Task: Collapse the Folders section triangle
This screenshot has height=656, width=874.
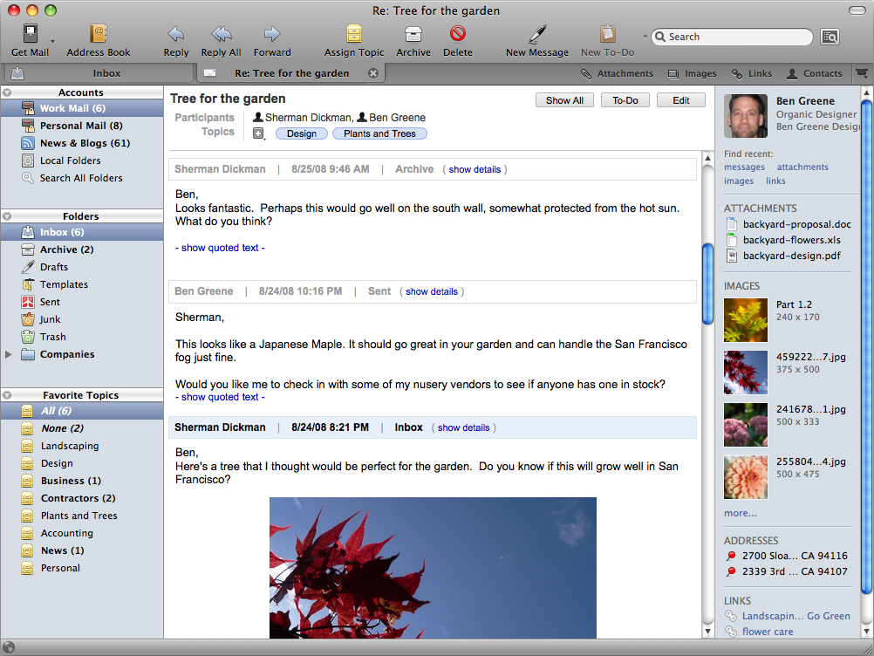Action: [x=7, y=216]
